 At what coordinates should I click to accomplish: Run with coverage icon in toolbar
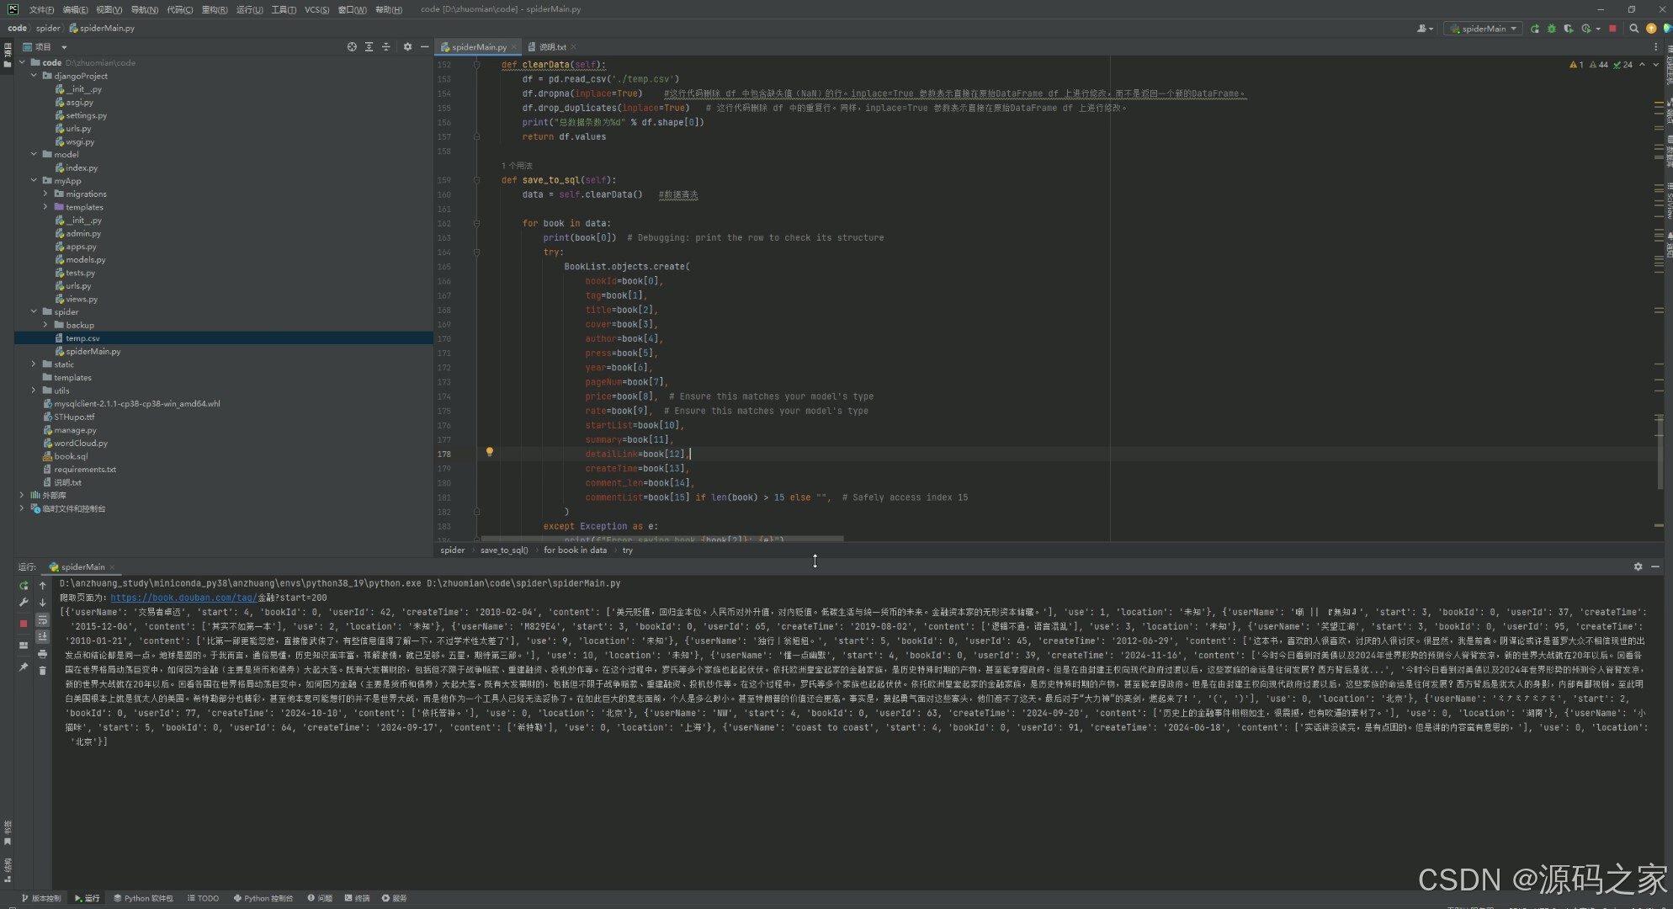click(1569, 29)
